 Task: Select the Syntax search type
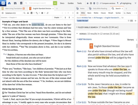(118, 13)
